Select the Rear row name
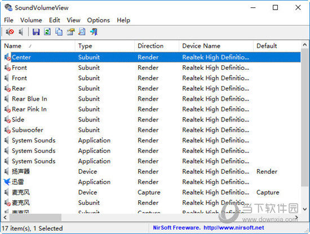Screen dimensions: 310x234 click(x=19, y=88)
